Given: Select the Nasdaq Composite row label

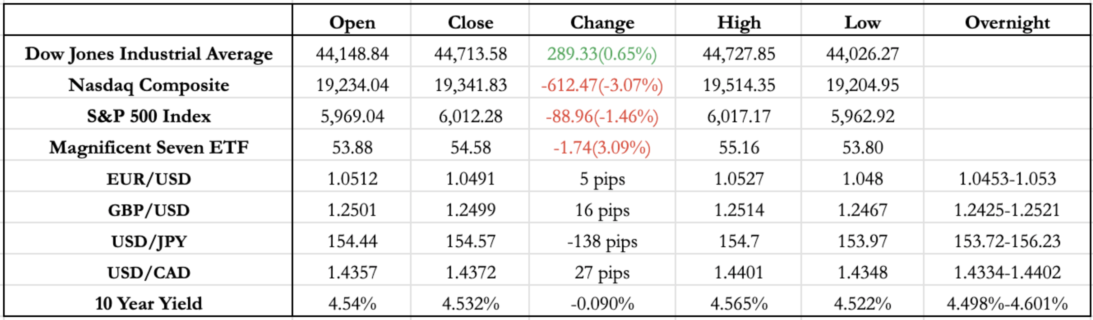Looking at the screenshot, I should (x=149, y=85).
